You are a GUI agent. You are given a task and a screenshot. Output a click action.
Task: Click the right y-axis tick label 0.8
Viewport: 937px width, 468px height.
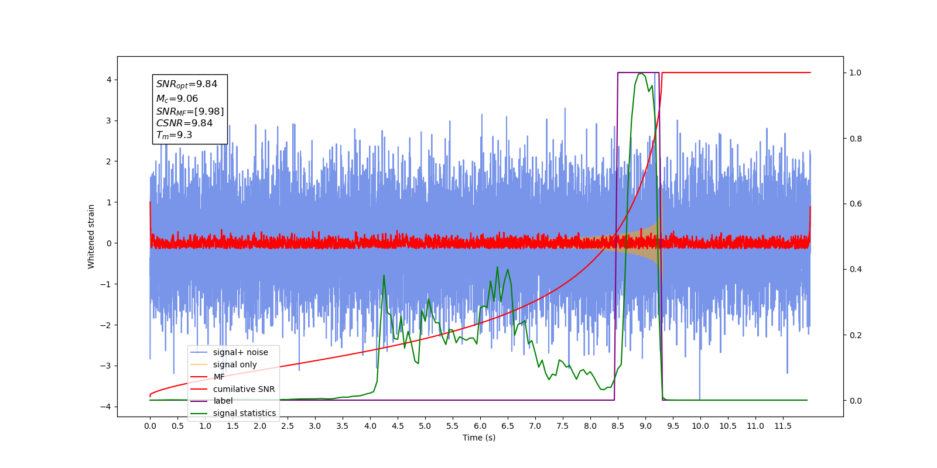pyautogui.click(x=856, y=139)
